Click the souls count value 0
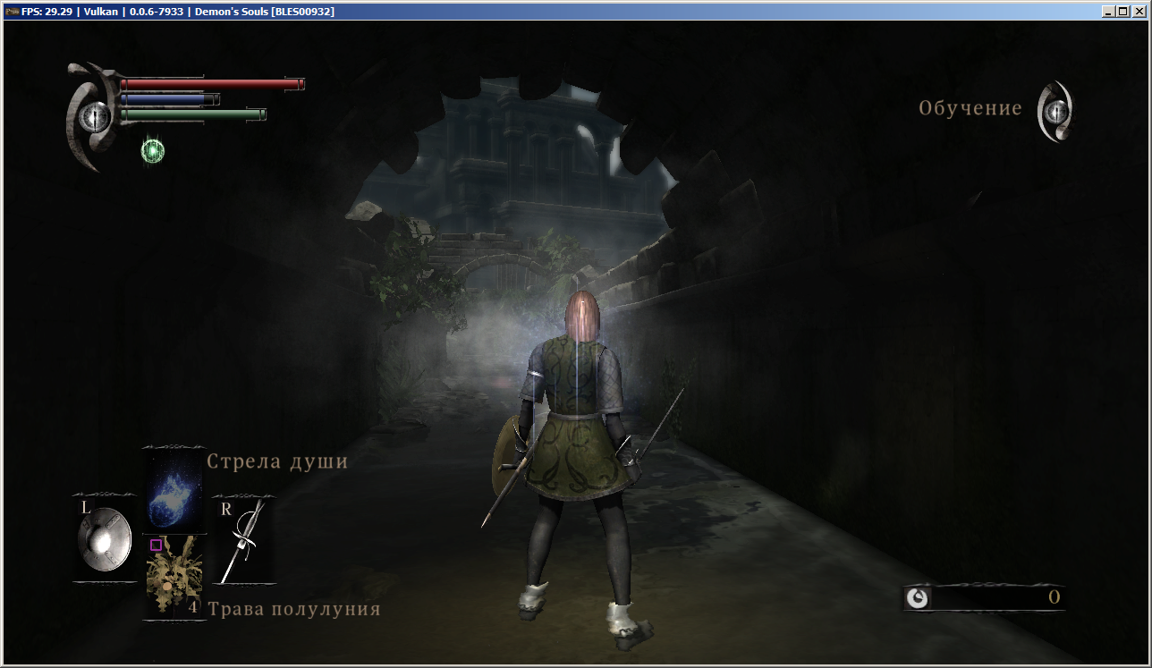Viewport: 1152px width, 668px height. point(1054,597)
